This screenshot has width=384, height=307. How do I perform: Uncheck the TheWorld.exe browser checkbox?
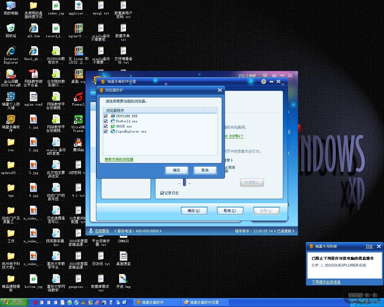106,121
